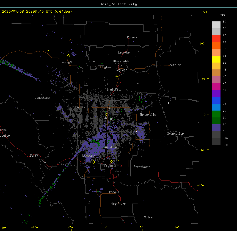Click the km unit label at bottom-left
237x231 pixels.
click(x=4, y=228)
